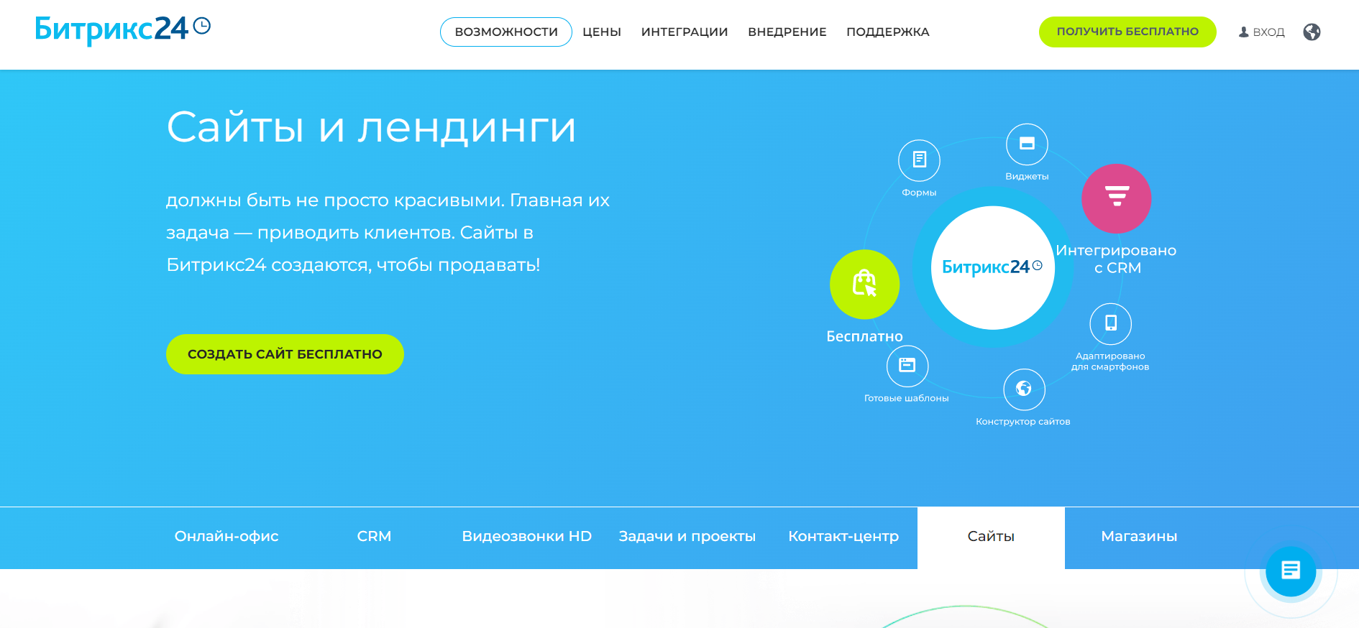Switch to the Контакт-центр tab
The width and height of the screenshot is (1359, 628).
click(843, 537)
